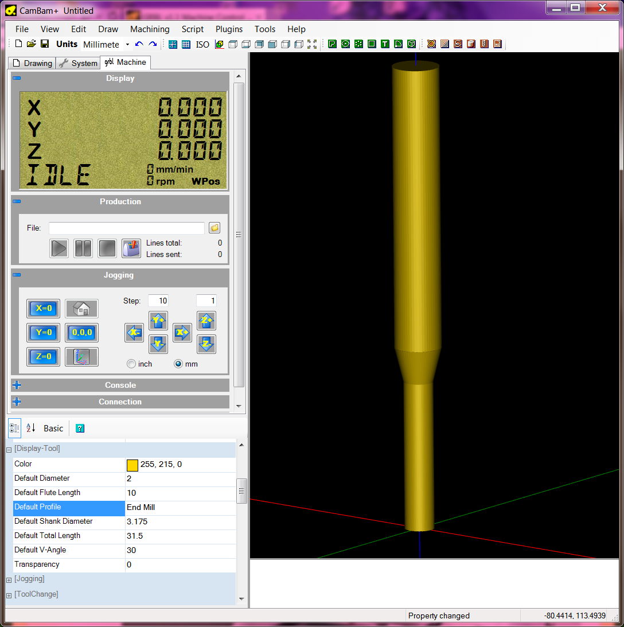624x627 pixels.
Task: Click the green 3D cube draw icon
Action: pos(411,44)
